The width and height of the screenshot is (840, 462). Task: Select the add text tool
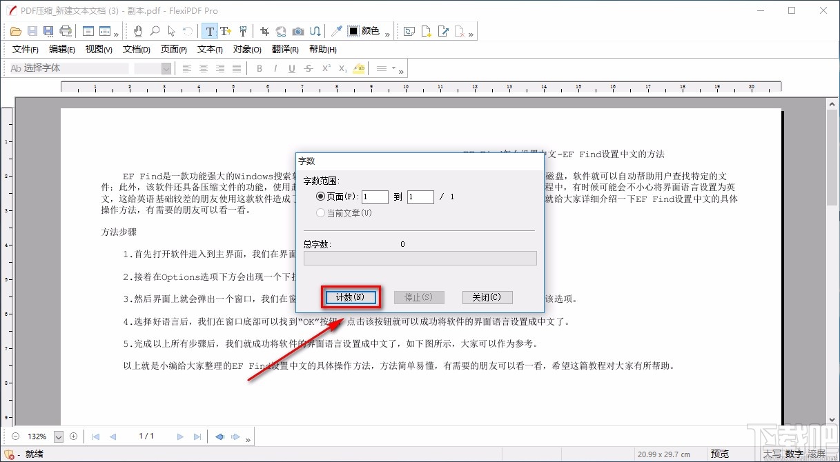tap(225, 31)
